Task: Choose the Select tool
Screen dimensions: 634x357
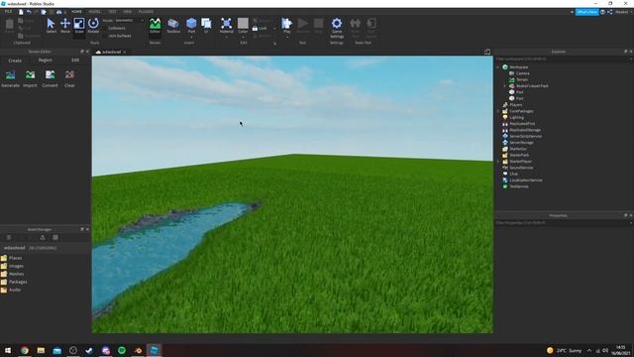Action: 51,26
